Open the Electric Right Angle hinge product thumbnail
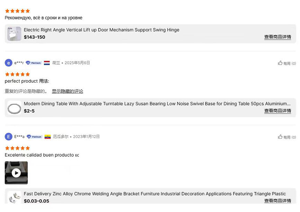The image size is (300, 212). click(14, 34)
